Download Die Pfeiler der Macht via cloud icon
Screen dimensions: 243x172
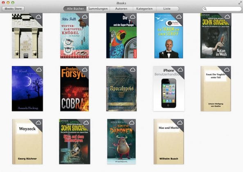coord(38,17)
